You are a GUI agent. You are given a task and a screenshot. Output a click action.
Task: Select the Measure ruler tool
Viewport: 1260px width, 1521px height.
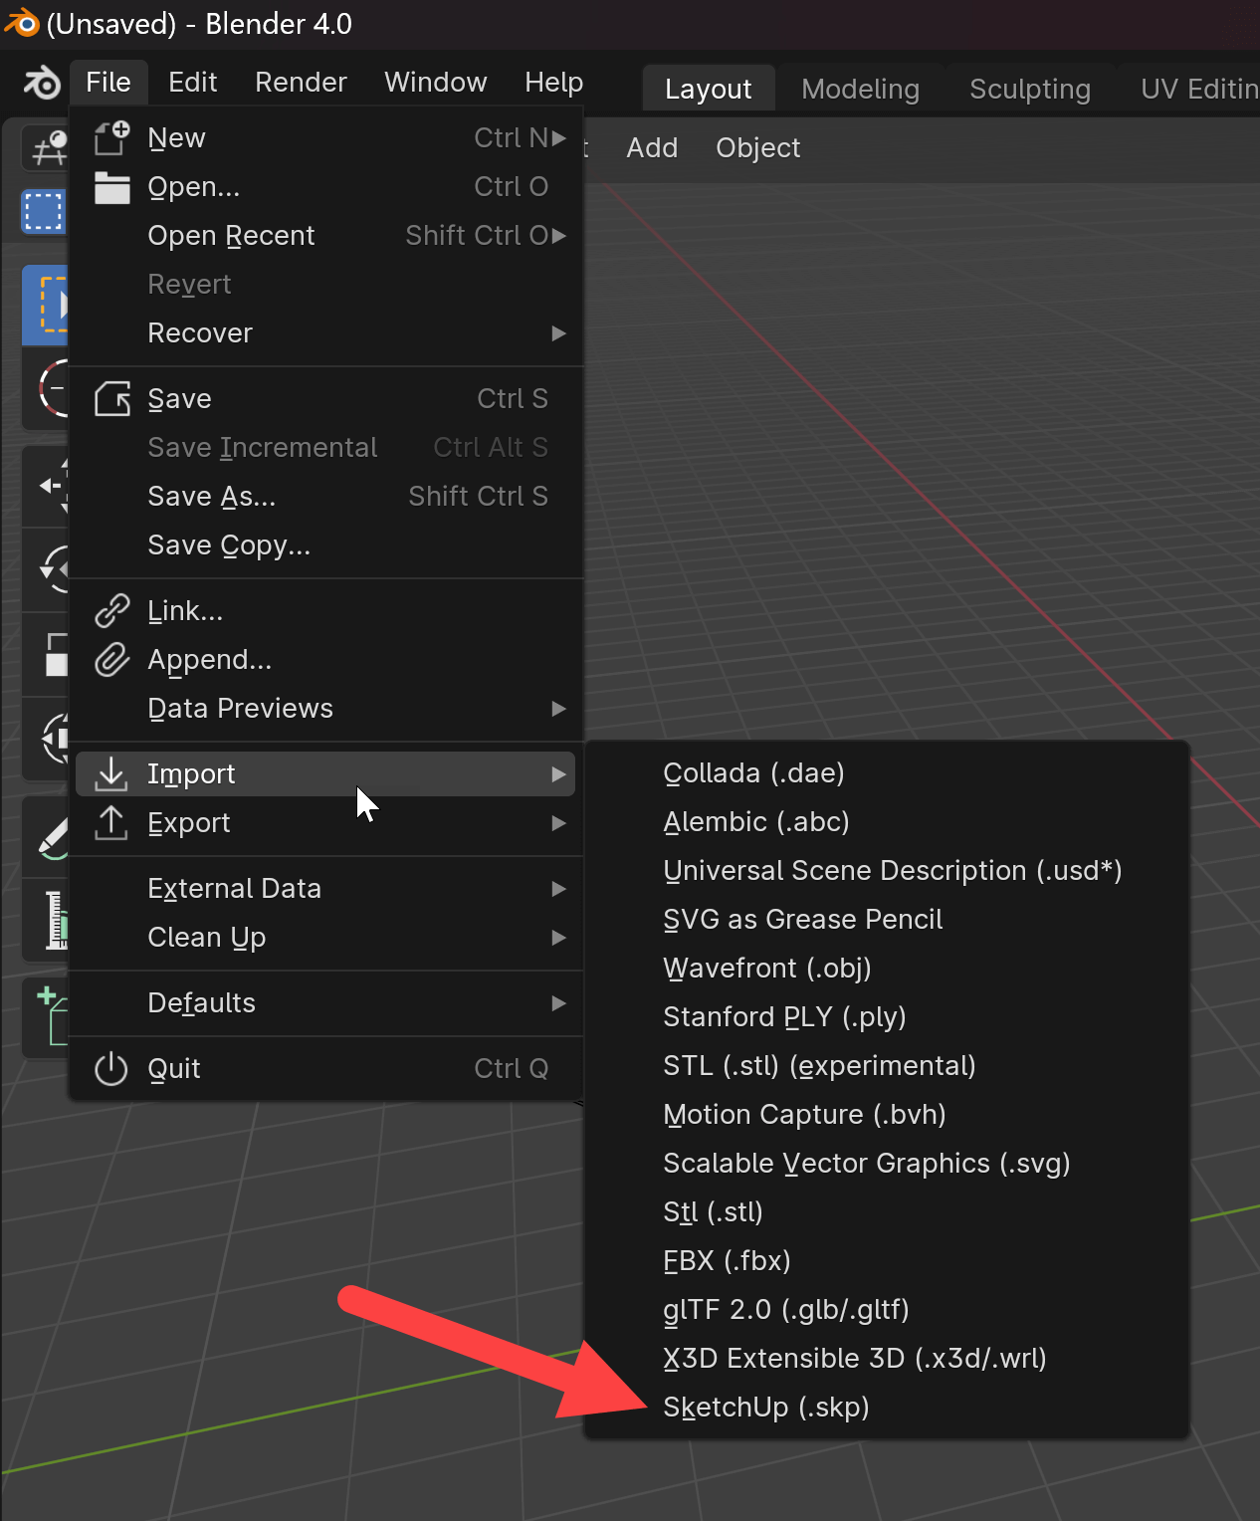pos(44,920)
